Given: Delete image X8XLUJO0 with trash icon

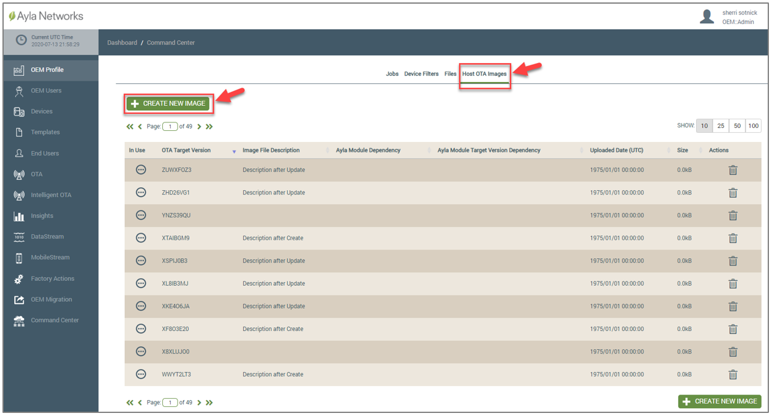Looking at the screenshot, I should 733,352.
